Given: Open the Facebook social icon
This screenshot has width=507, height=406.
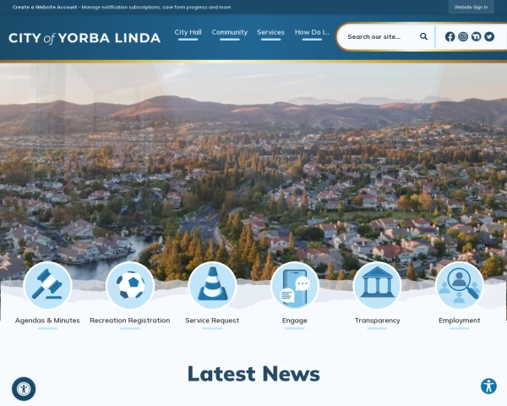Looking at the screenshot, I should (450, 36).
